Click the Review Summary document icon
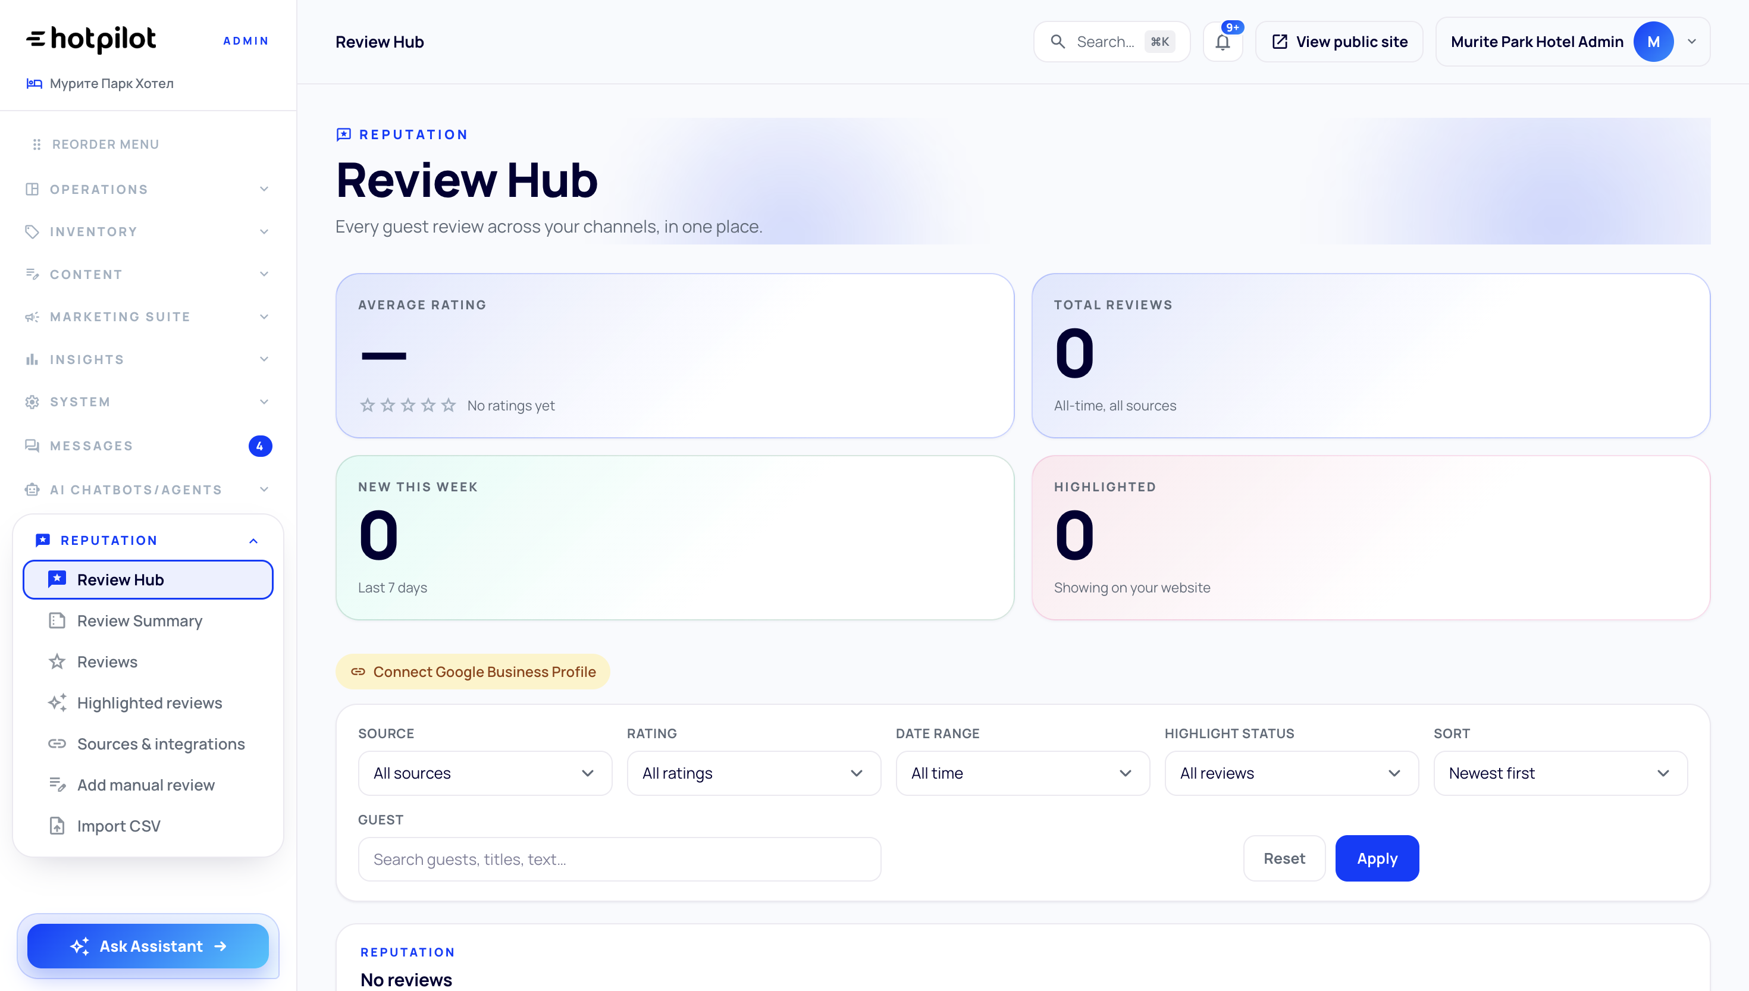1749x991 pixels. click(x=57, y=621)
